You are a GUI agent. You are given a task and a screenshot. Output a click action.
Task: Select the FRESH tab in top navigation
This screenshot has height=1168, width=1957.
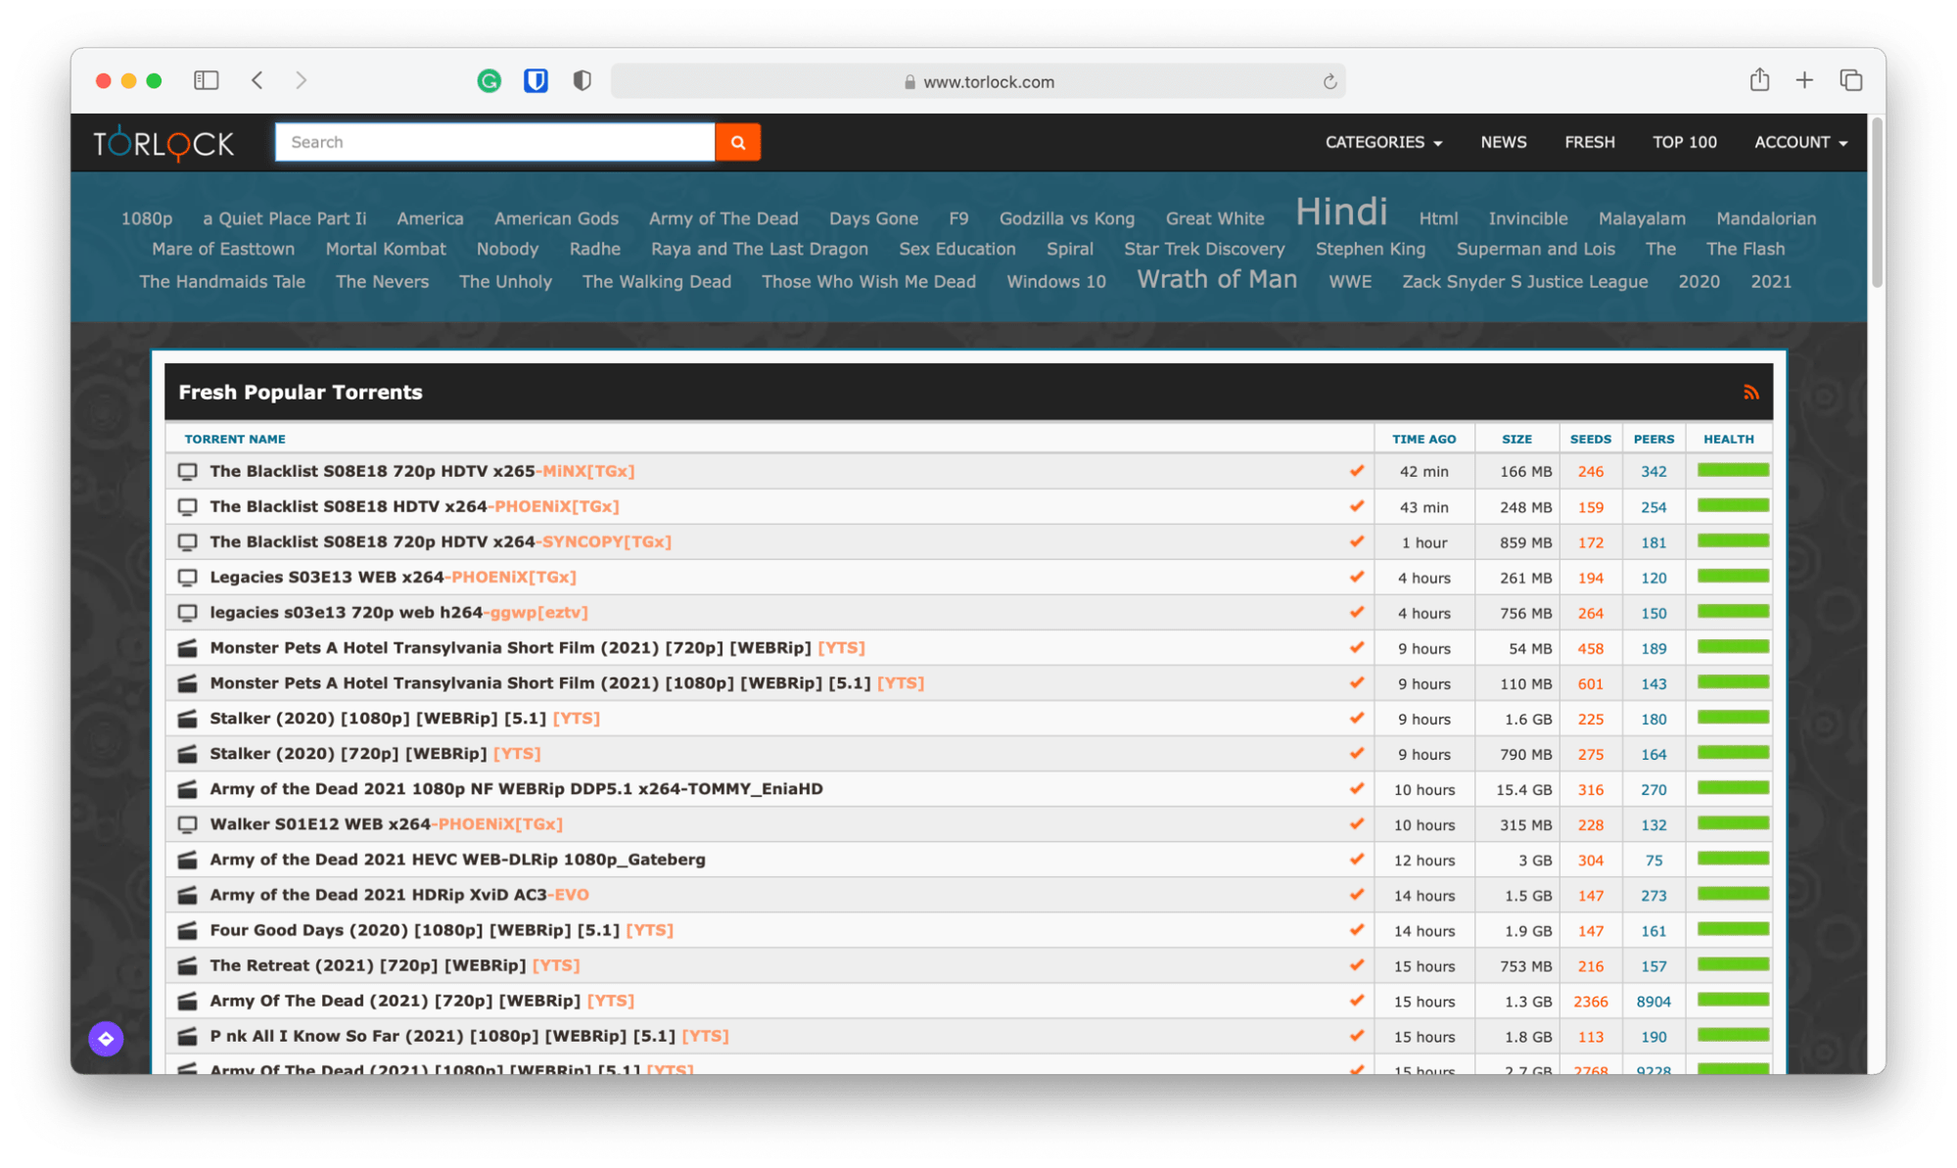tap(1590, 140)
